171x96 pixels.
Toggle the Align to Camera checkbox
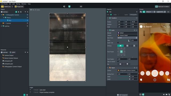118,62
